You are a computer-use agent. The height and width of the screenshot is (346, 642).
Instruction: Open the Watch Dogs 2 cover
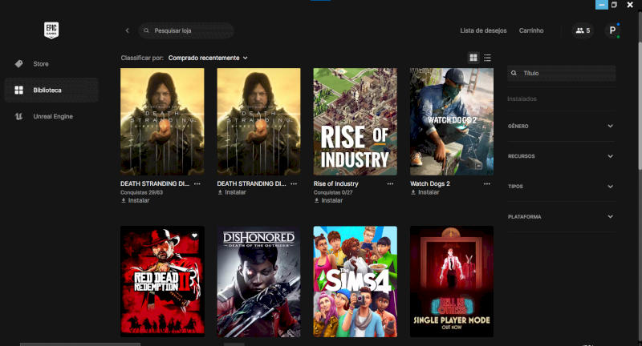[452, 122]
